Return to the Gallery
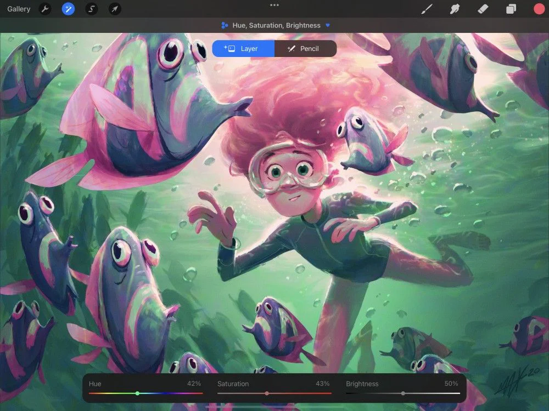549x411 pixels. click(19, 9)
